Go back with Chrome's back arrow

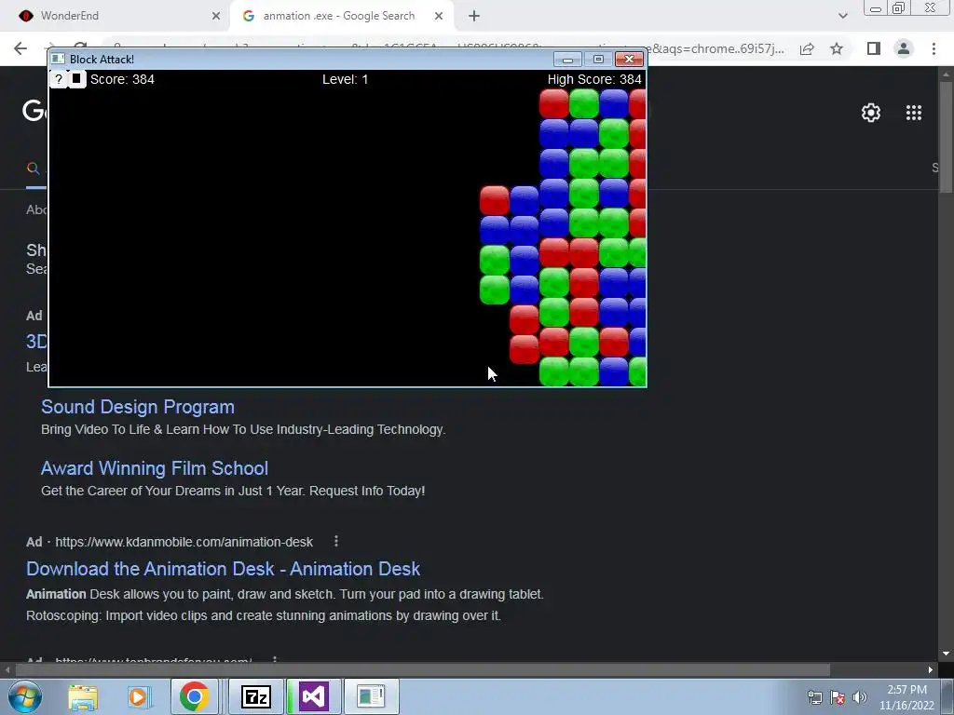(20, 48)
